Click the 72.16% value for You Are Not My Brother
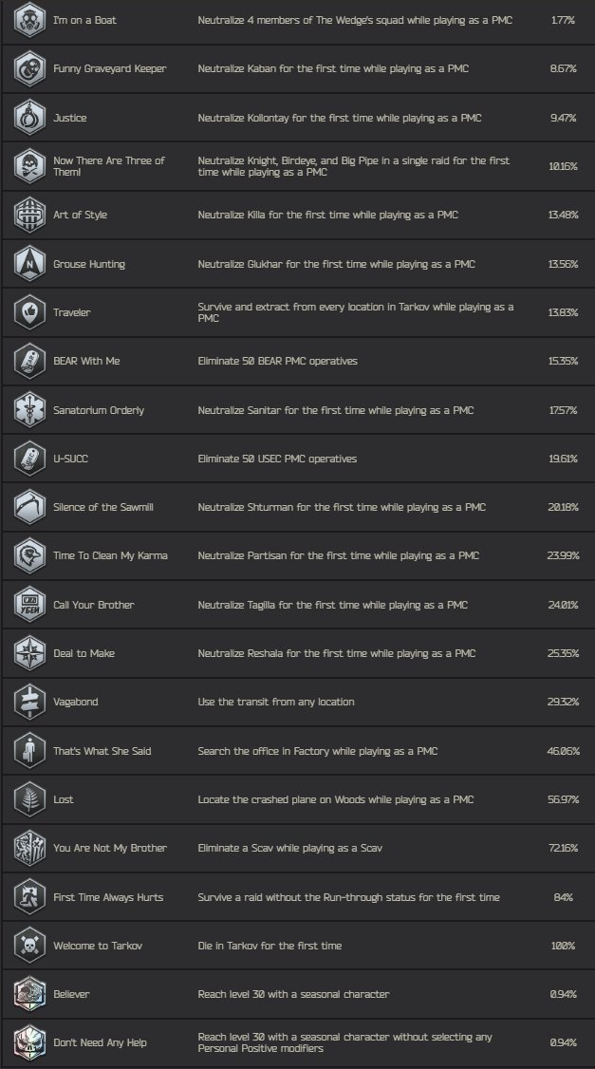 [x=563, y=848]
